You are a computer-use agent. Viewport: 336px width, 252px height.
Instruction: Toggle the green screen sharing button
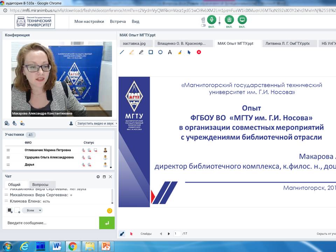coord(242,20)
